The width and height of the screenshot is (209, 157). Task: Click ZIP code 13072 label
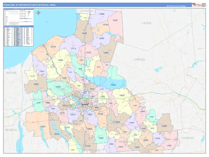tap(121, 147)
